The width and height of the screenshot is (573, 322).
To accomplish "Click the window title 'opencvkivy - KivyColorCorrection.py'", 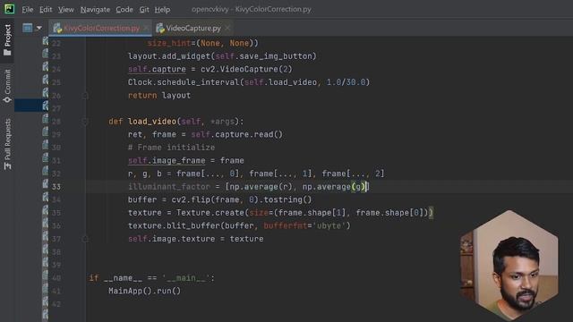I will click(x=252, y=10).
